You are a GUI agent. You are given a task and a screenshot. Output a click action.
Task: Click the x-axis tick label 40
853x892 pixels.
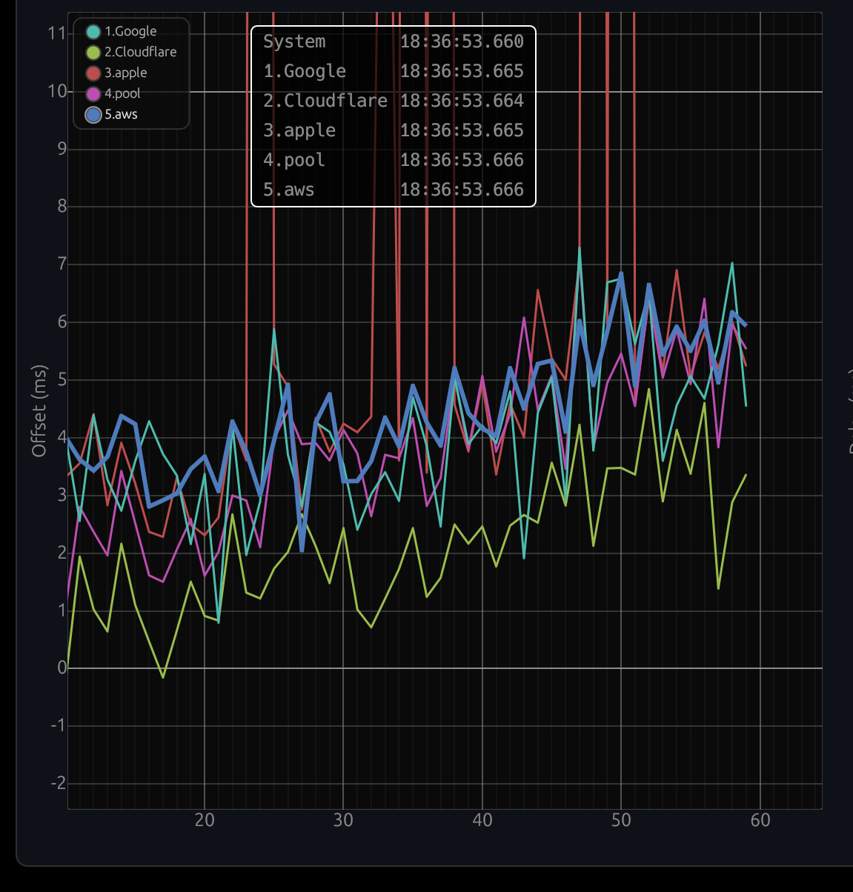tap(482, 820)
